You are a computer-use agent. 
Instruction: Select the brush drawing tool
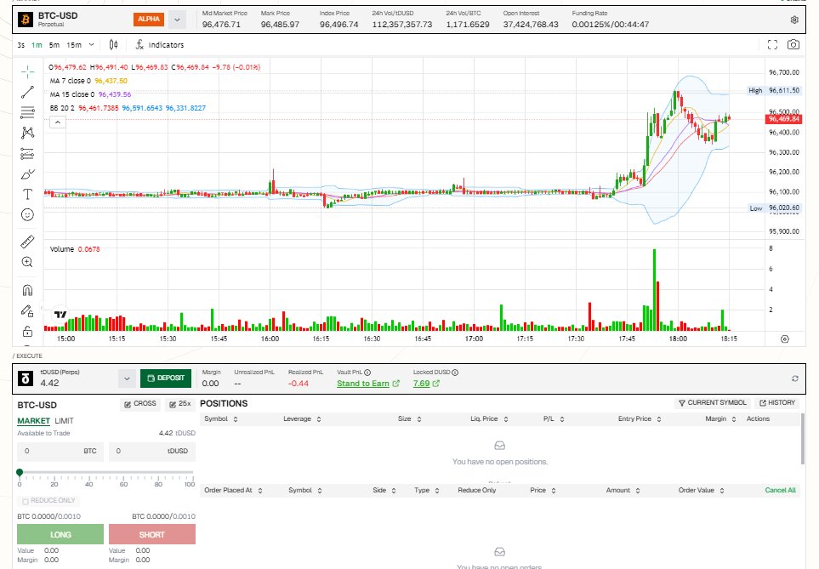[28, 174]
